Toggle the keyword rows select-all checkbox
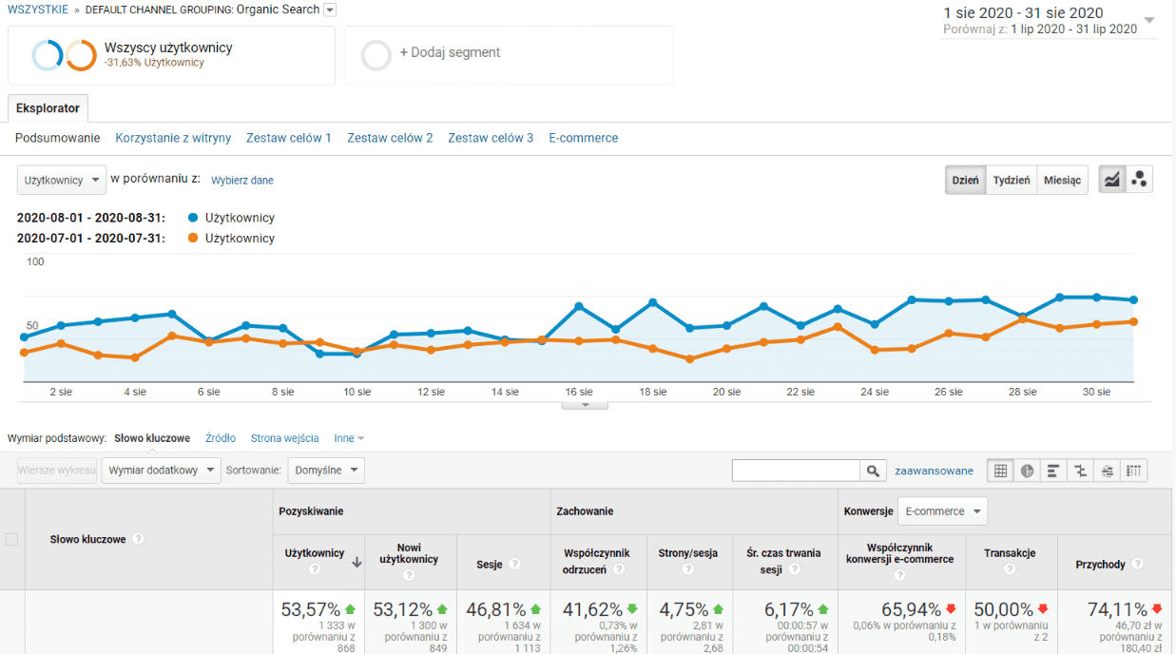The width and height of the screenshot is (1176, 654). (x=12, y=538)
